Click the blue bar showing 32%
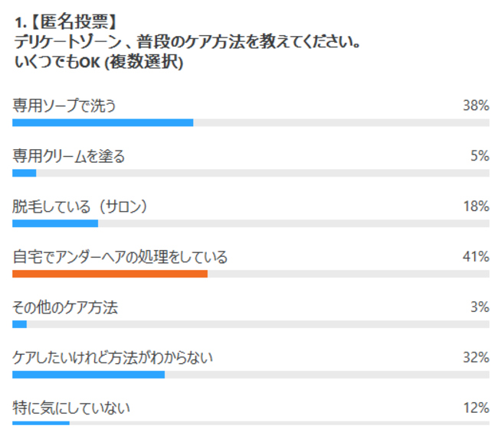 click(x=88, y=375)
